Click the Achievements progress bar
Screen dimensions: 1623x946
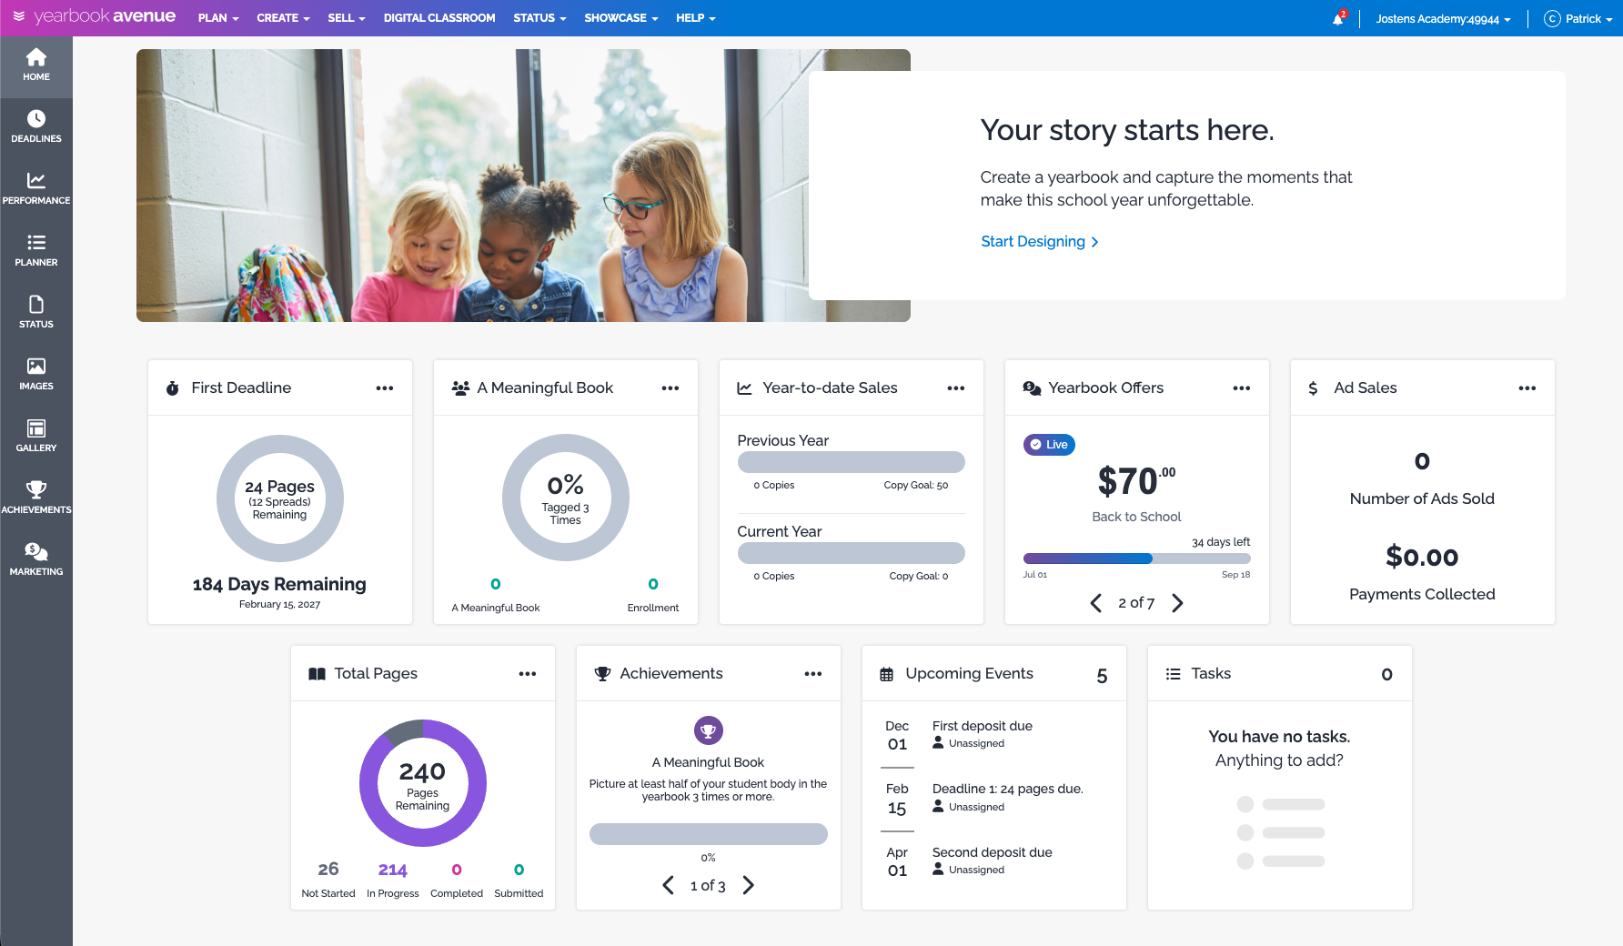pos(709,834)
